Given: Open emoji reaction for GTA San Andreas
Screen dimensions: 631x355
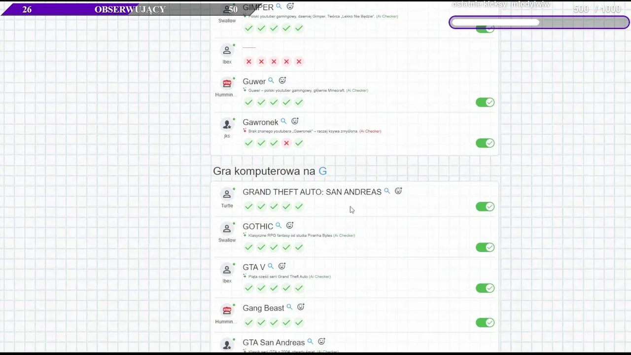Looking at the screenshot, I should (x=321, y=341).
